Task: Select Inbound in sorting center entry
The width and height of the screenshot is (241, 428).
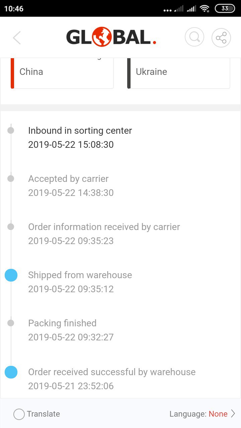Action: [80, 137]
